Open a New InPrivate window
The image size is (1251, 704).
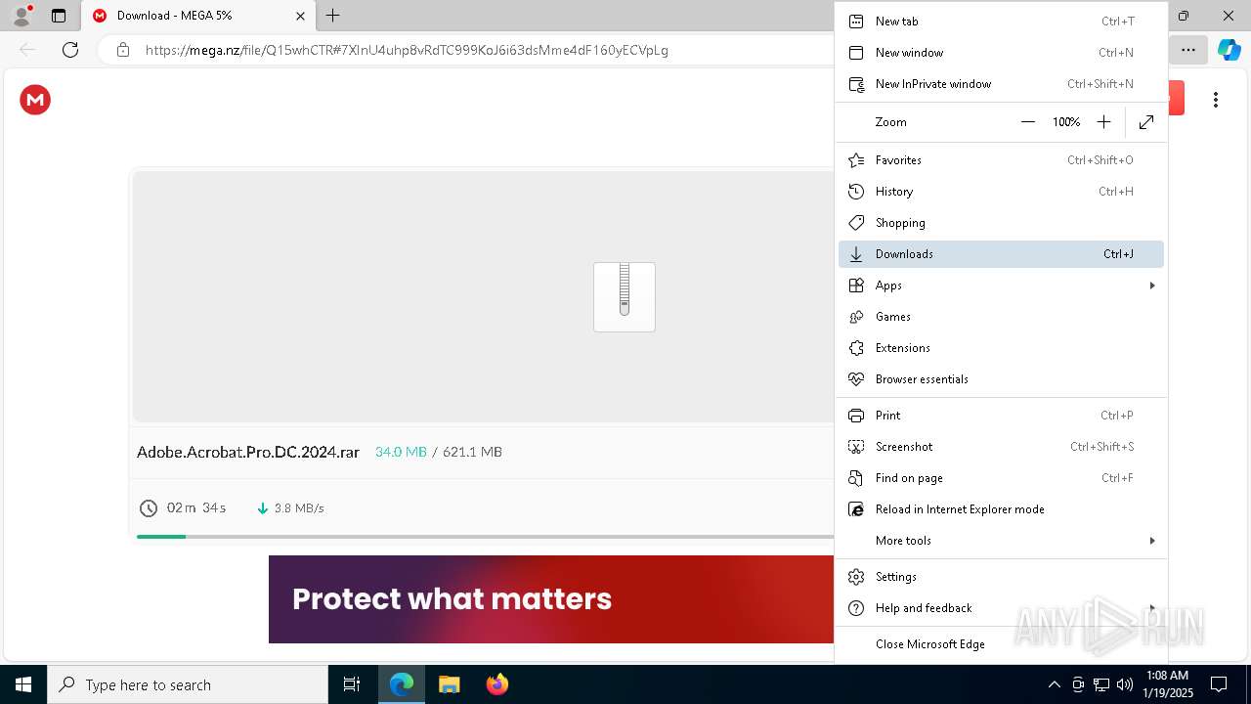pyautogui.click(x=1001, y=84)
